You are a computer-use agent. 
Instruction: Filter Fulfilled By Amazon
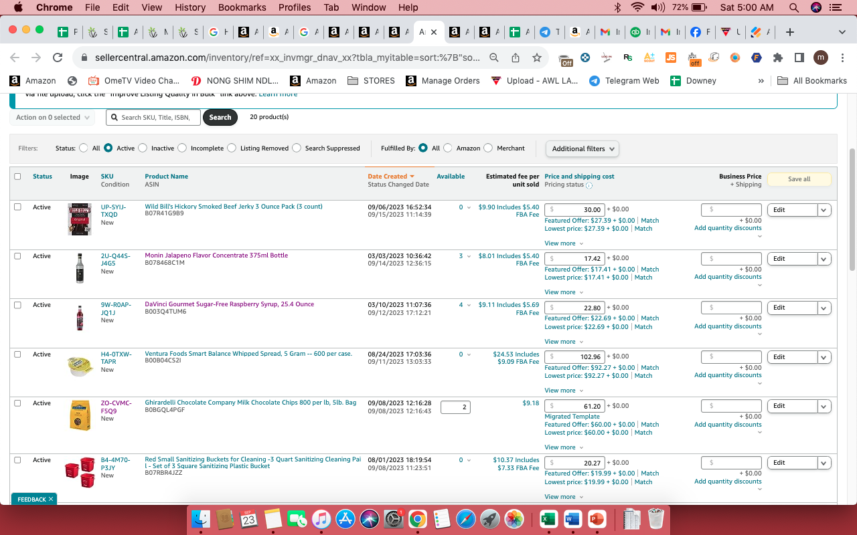click(447, 148)
